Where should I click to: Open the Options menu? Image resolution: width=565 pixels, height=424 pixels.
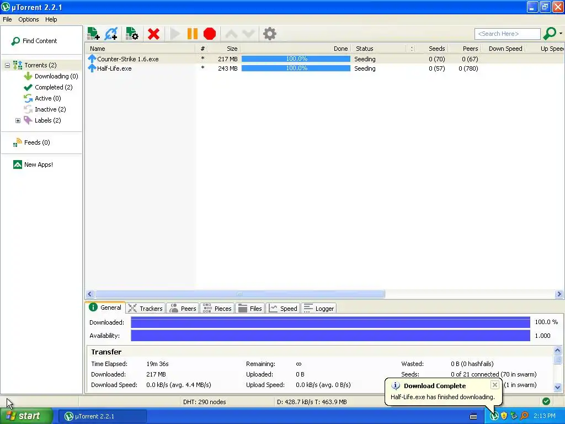point(29,19)
